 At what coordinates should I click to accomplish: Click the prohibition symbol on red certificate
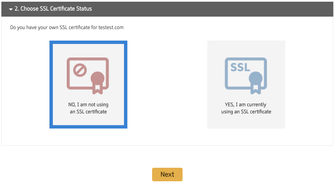80,70
